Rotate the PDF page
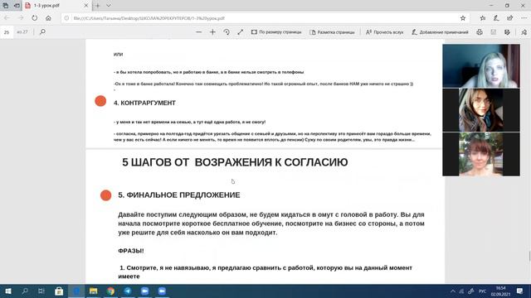This screenshot has height=298, width=531. (227, 32)
